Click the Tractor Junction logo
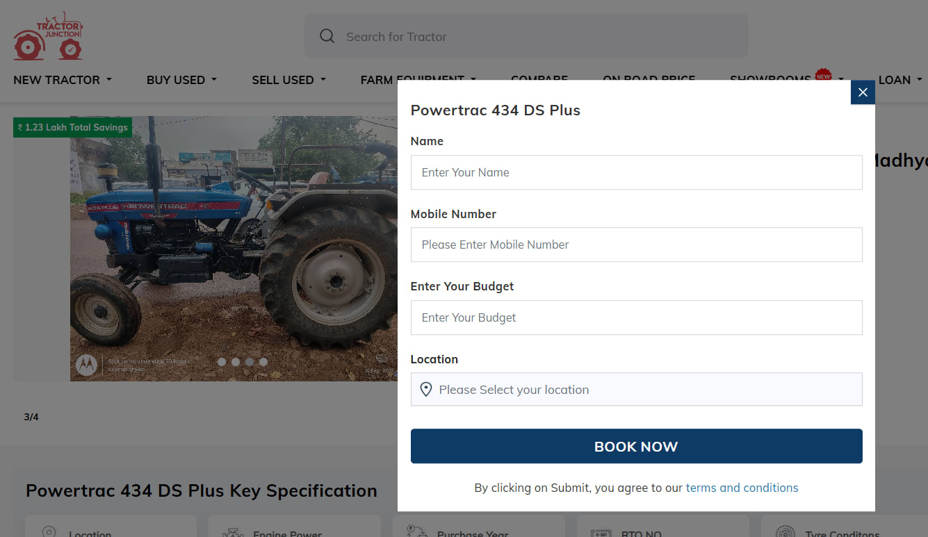Screen dimensions: 928x537 click(48, 36)
